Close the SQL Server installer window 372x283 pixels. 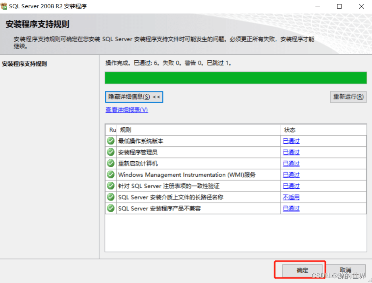pos(361,6)
